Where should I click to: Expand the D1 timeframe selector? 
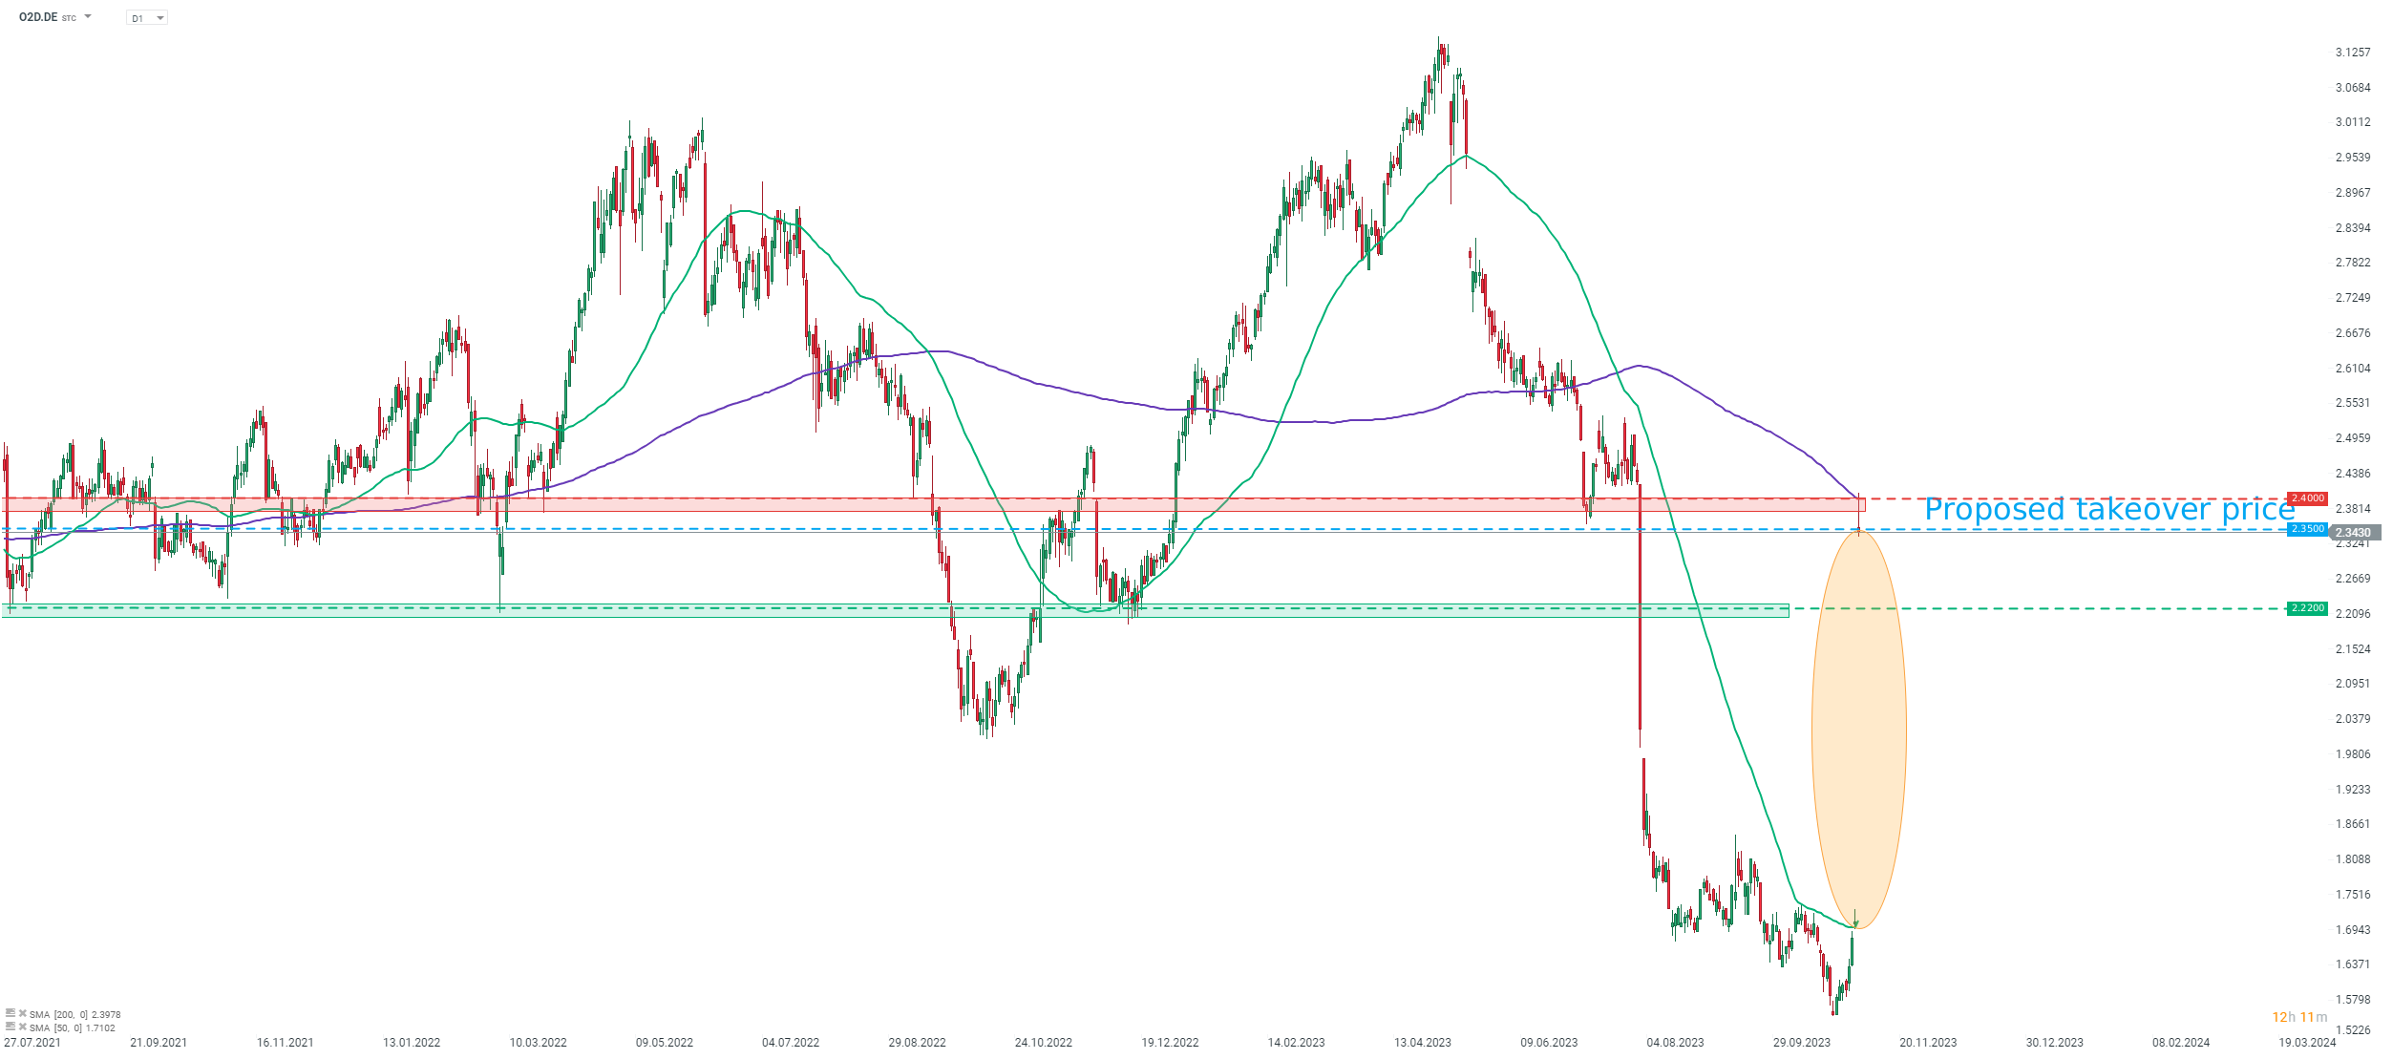[x=147, y=18]
